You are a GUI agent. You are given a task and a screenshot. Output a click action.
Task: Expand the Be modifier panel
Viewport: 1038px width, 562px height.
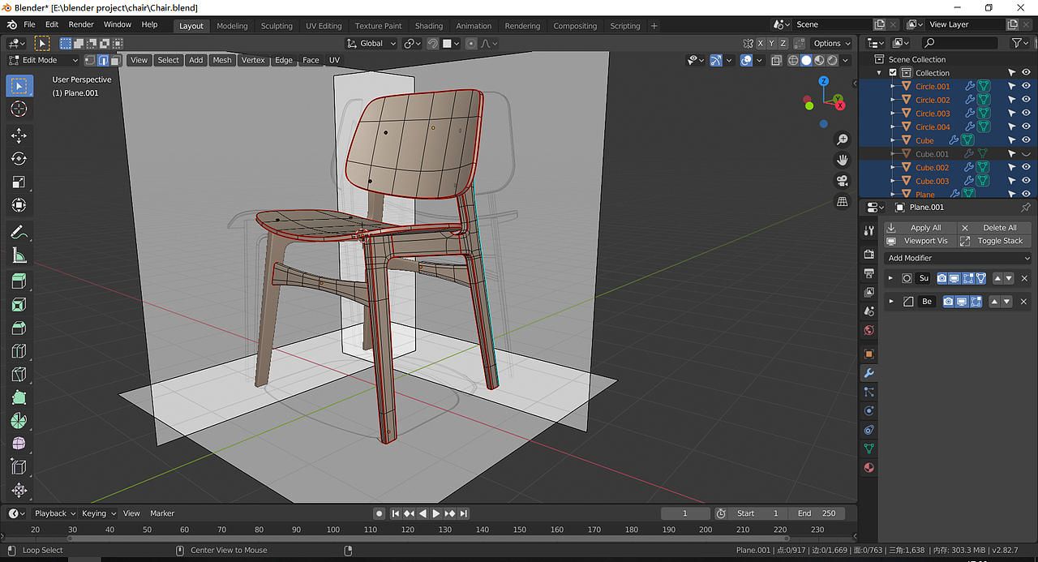890,302
